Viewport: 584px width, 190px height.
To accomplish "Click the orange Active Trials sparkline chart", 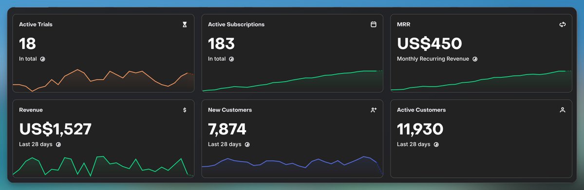I will click(x=103, y=80).
